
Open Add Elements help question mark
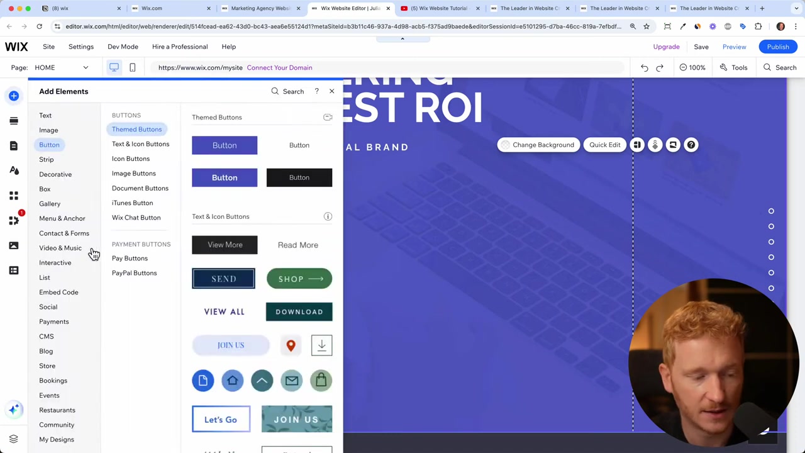(x=316, y=91)
